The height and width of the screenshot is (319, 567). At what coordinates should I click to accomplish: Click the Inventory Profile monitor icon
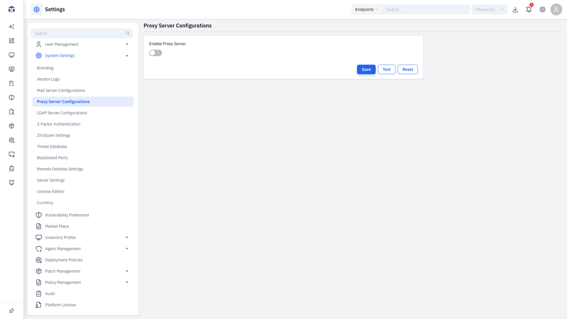[x=39, y=237]
